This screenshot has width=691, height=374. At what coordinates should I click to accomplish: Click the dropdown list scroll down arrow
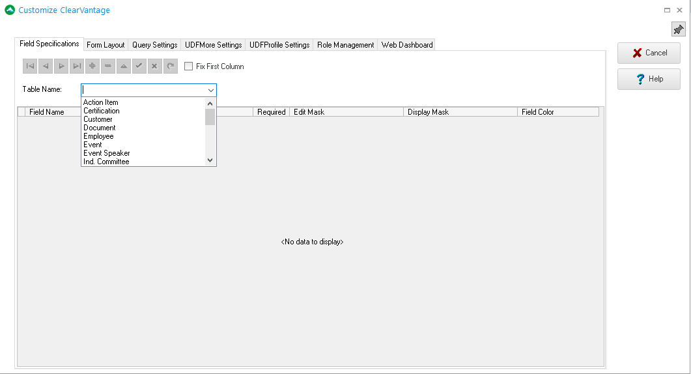pyautogui.click(x=210, y=160)
